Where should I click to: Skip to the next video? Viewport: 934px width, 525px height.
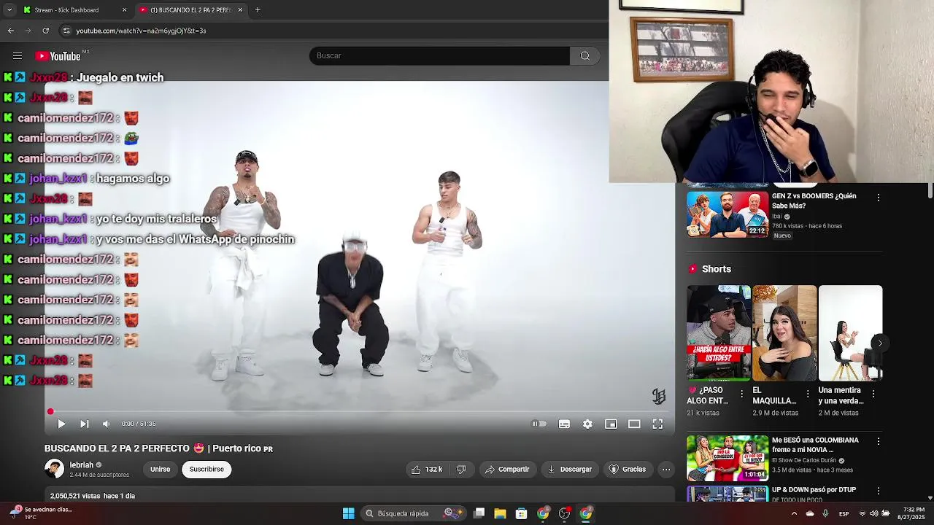tap(84, 424)
